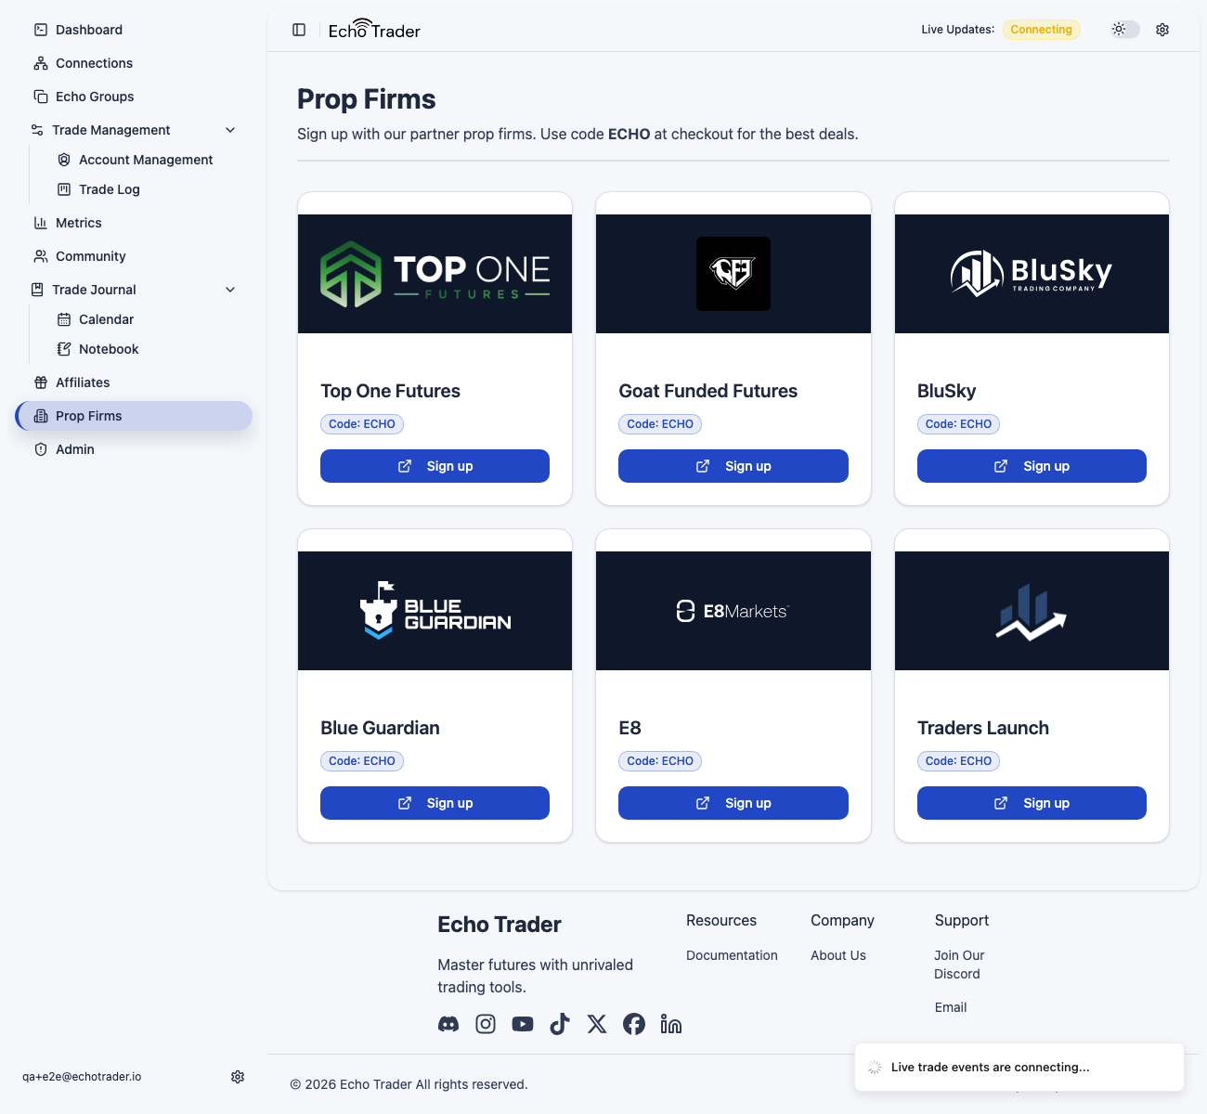The image size is (1207, 1114).
Task: Toggle the sidebar panel icon
Action: point(299,30)
